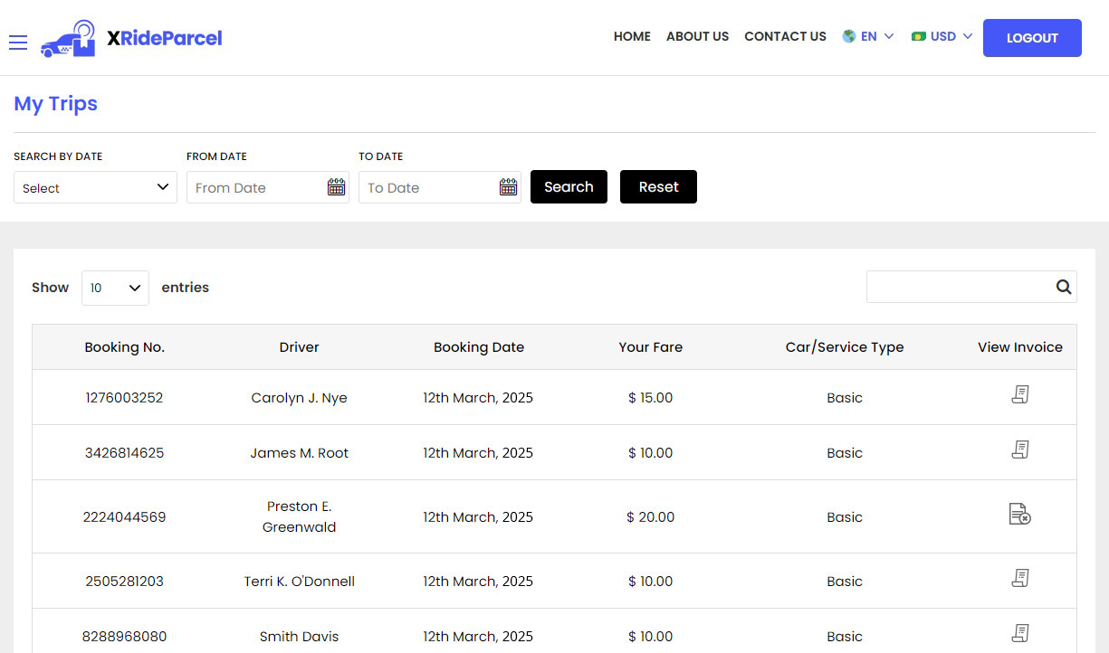Navigate to Contact Us

click(x=785, y=37)
